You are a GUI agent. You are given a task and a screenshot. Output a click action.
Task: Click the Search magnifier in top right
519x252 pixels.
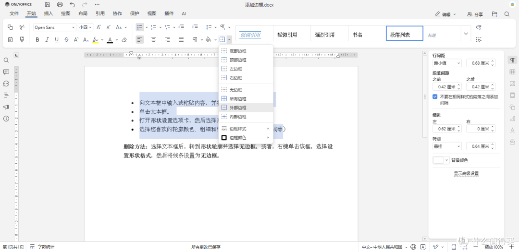(x=507, y=14)
